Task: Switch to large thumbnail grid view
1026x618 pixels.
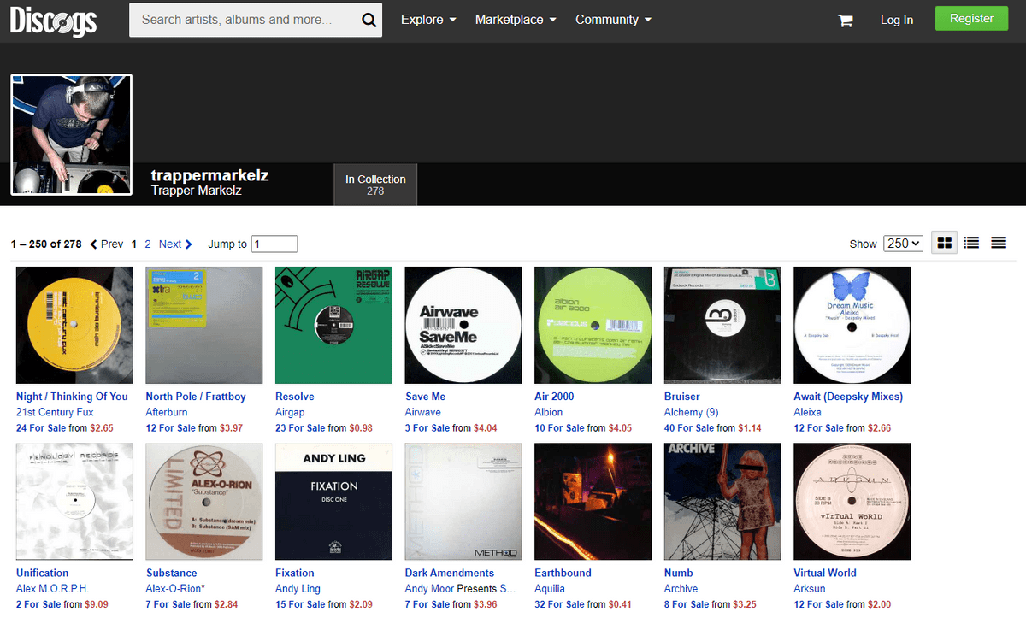Action: [944, 244]
